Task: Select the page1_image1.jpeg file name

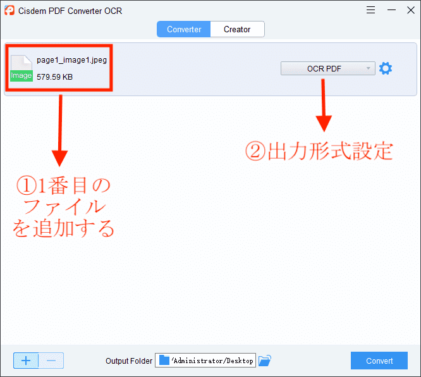Action: 71,60
